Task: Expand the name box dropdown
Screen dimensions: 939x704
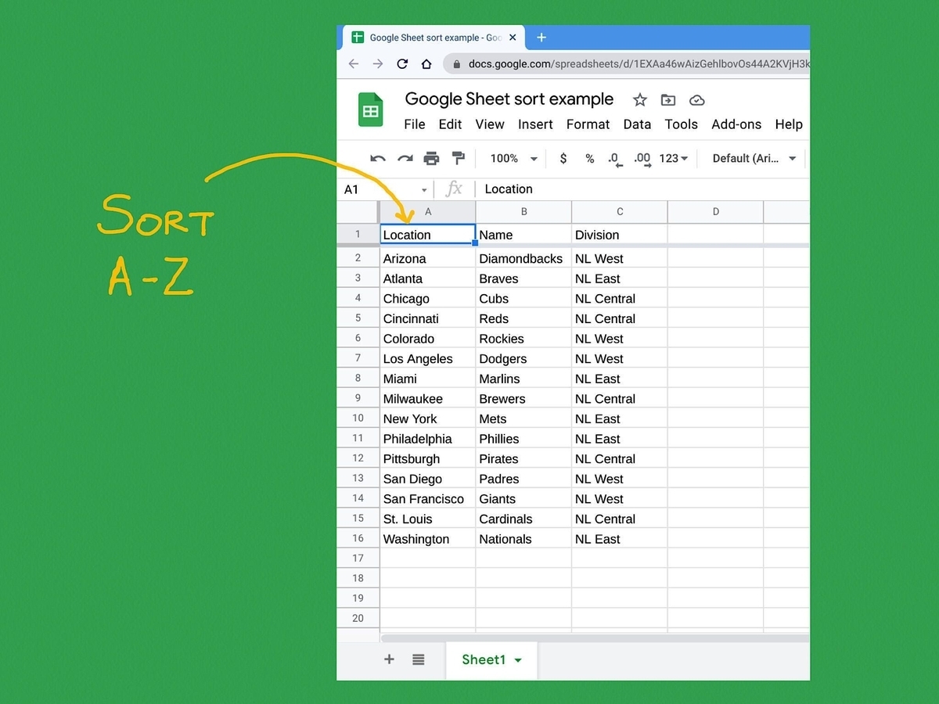Action: [423, 189]
